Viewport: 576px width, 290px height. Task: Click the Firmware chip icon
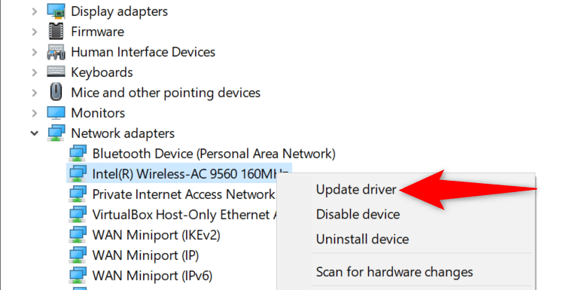[x=56, y=31]
